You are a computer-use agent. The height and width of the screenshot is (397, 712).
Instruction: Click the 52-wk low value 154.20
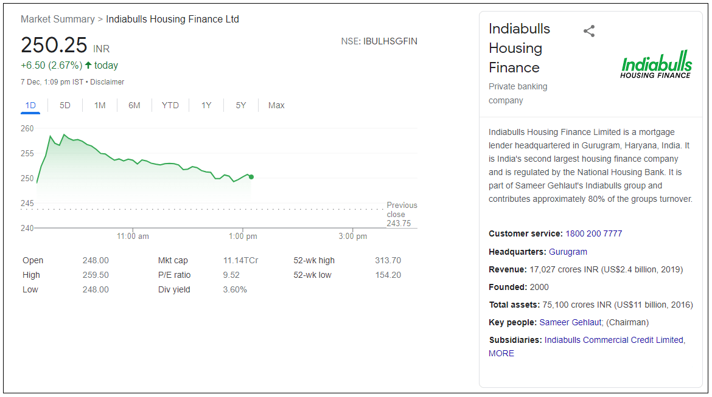tap(388, 275)
